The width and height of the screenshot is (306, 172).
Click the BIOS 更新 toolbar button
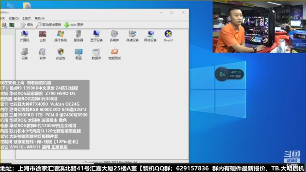click(74, 25)
